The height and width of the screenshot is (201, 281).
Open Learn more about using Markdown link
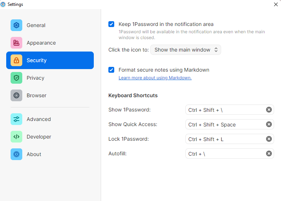click(x=155, y=78)
